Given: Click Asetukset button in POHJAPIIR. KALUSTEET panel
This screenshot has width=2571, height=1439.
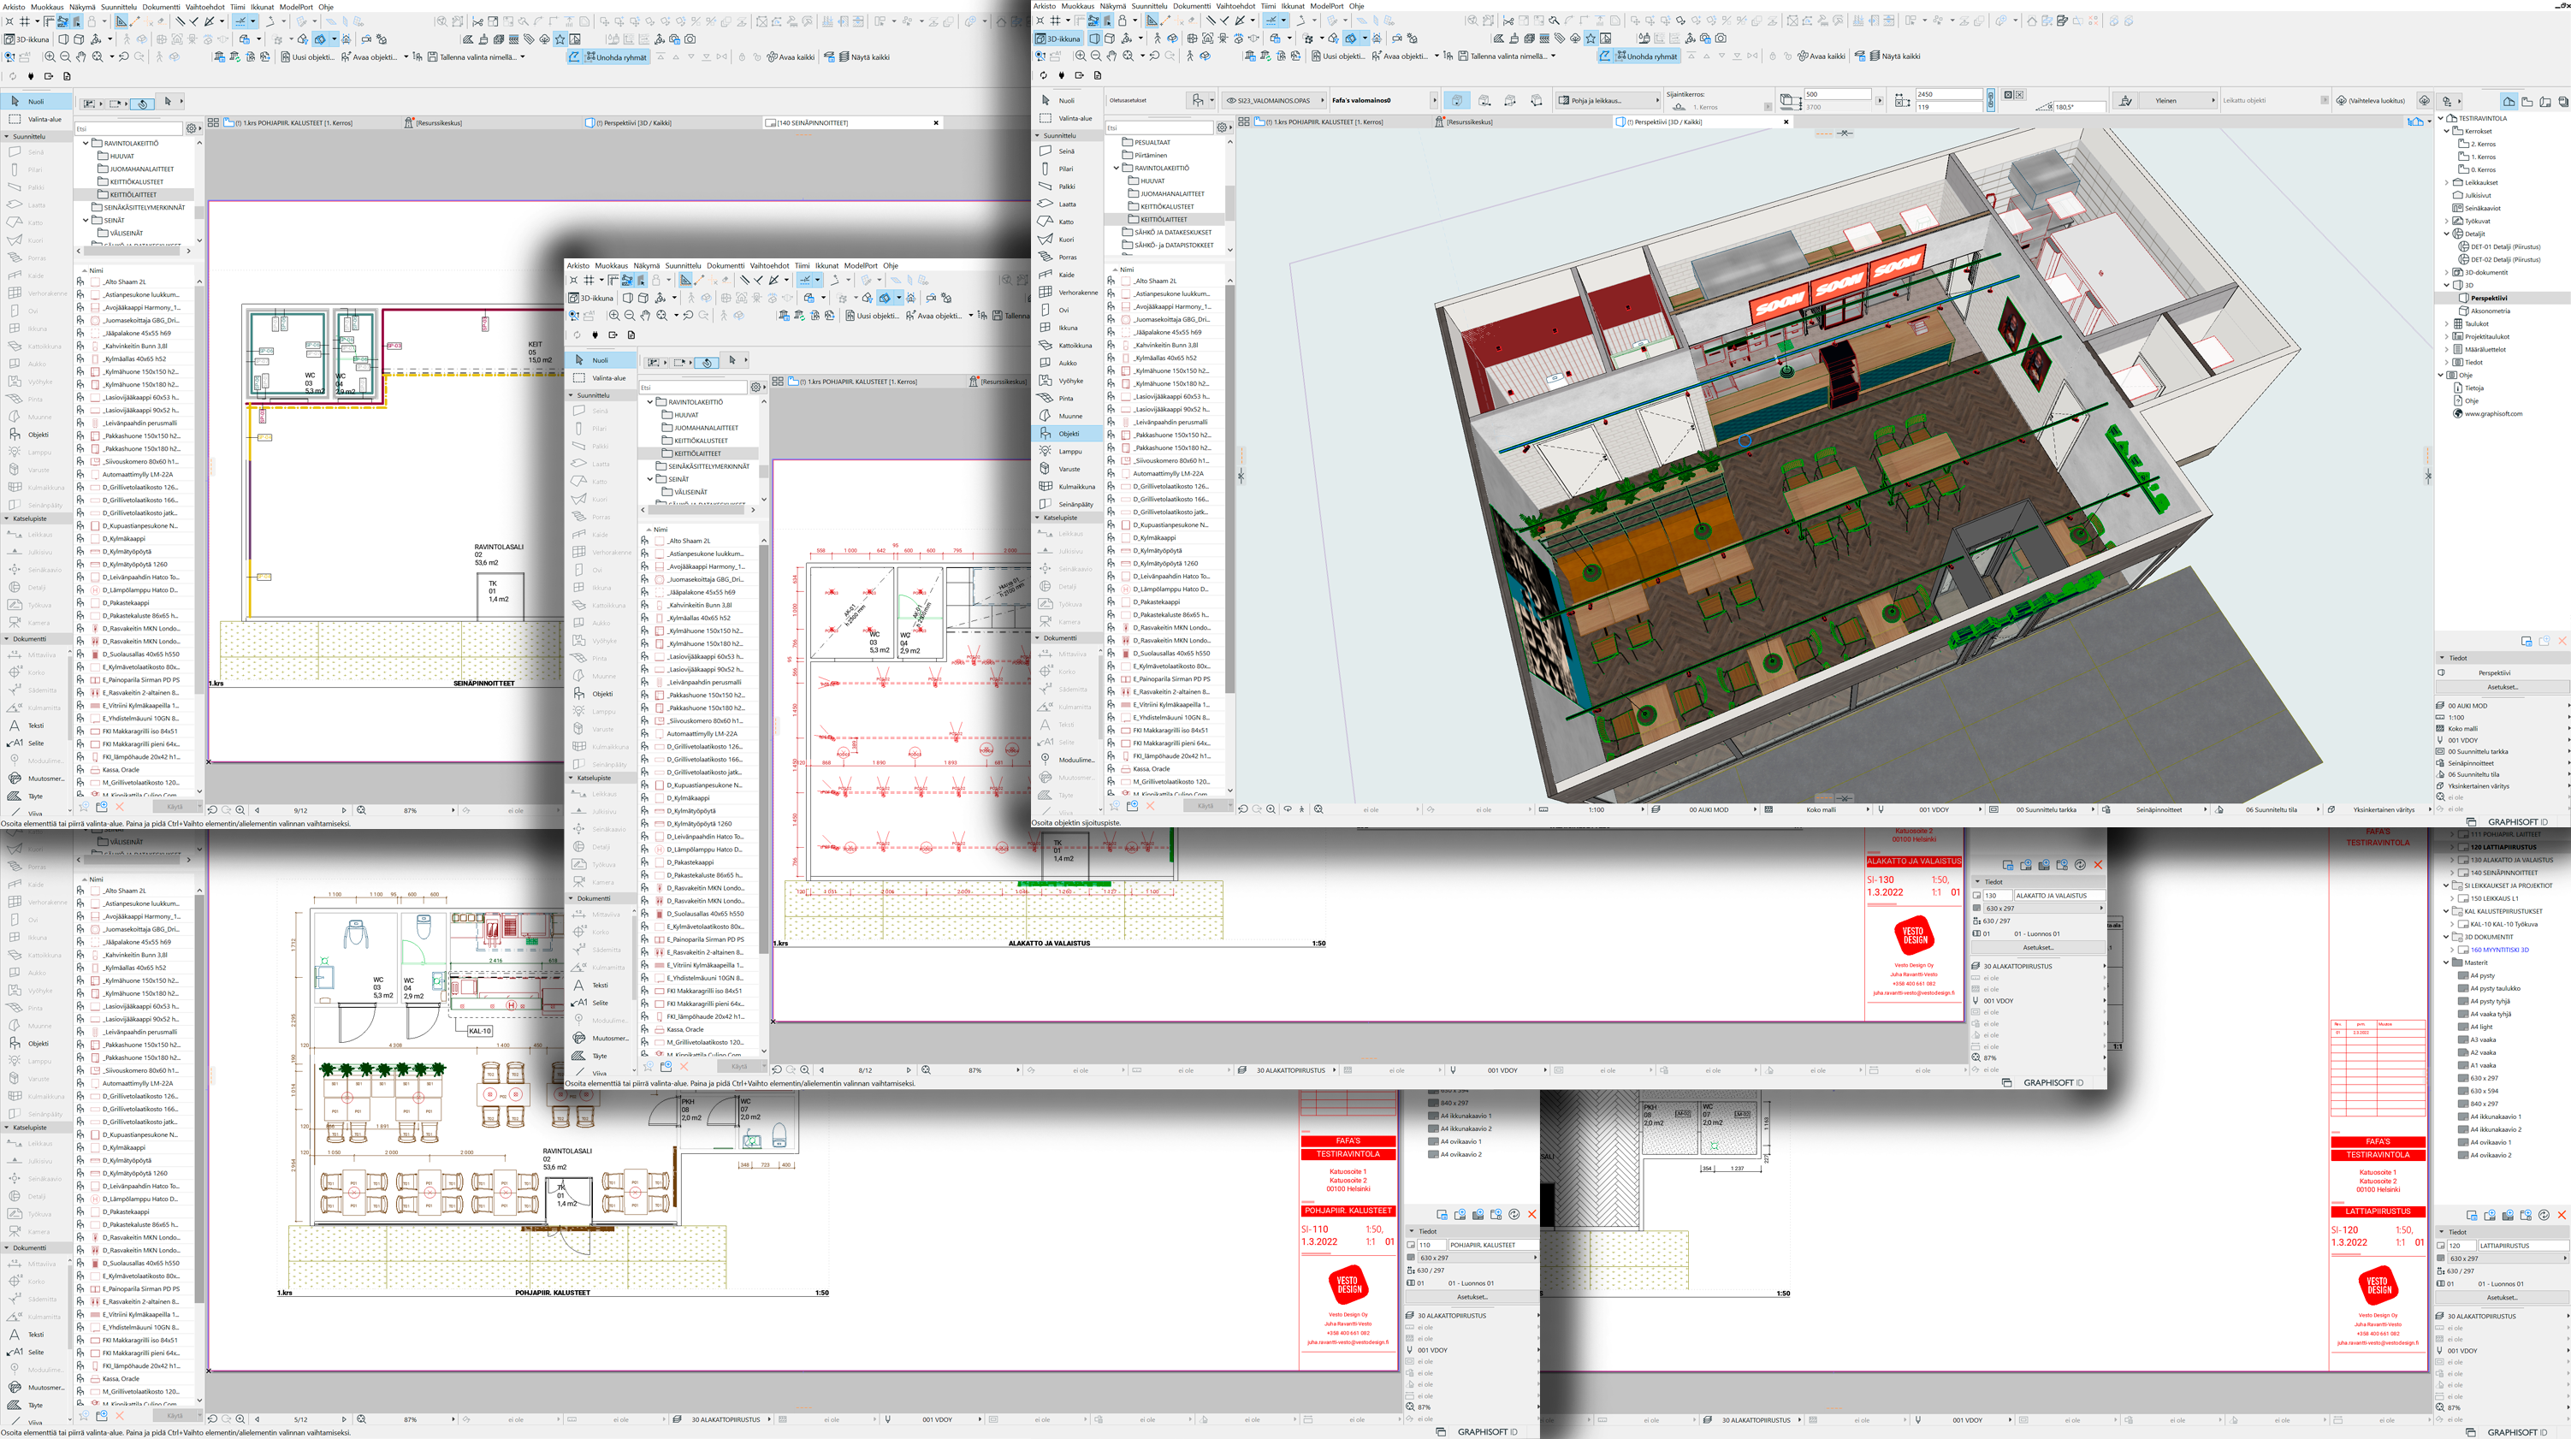Looking at the screenshot, I should click(x=1472, y=1297).
